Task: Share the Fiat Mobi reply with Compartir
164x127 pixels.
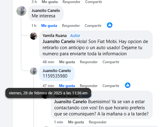Action: 111,62
